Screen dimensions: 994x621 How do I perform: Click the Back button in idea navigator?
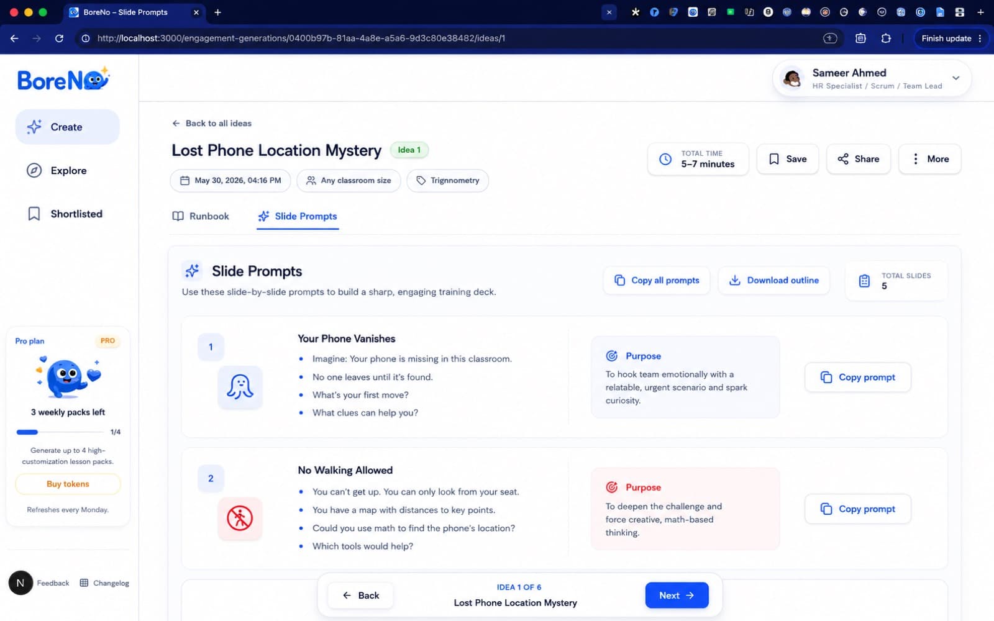360,596
